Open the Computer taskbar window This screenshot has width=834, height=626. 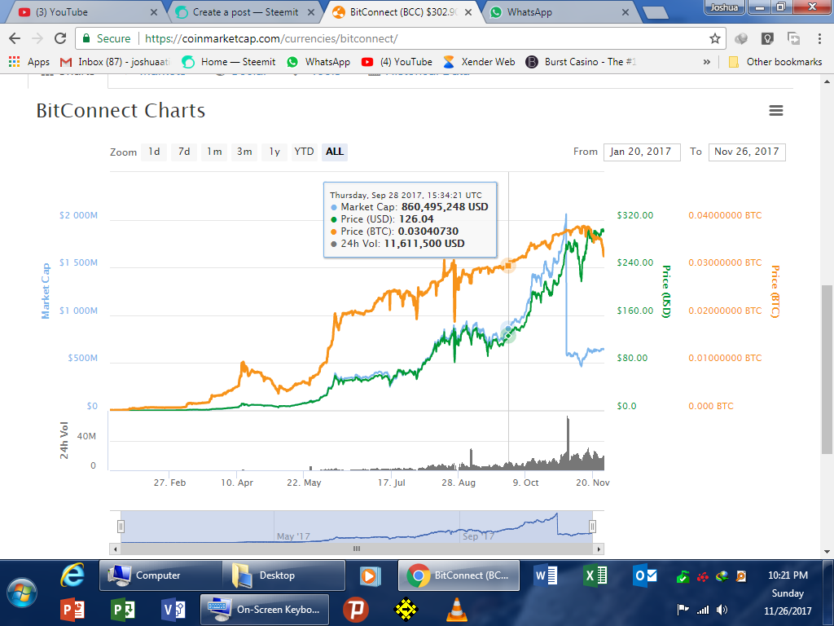click(x=160, y=575)
